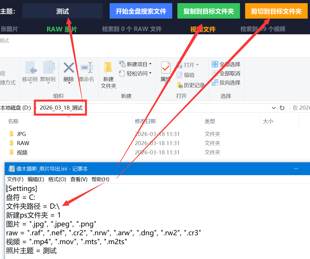Screen dimensions: 310x259
Task: Expand the Easy access (轻松访问) dropdown
Action: (150, 74)
